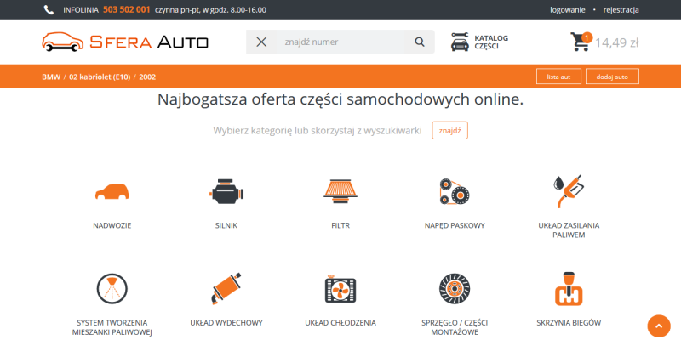Click the 'logowanie' link
Viewport: 681px width, 340px height.
click(x=568, y=9)
